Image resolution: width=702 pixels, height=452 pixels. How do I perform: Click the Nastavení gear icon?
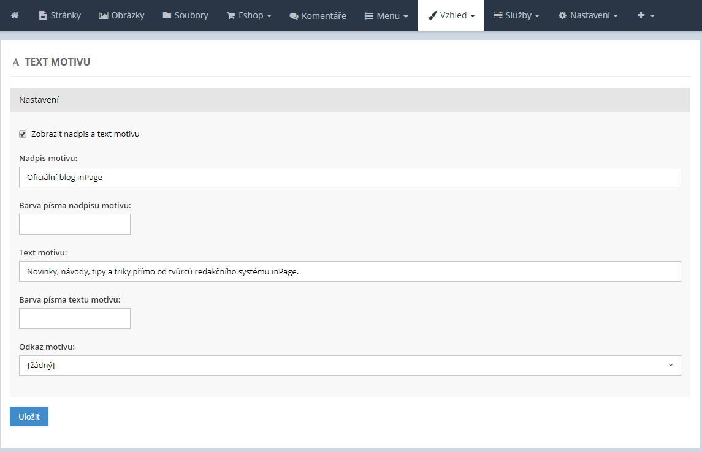click(562, 15)
